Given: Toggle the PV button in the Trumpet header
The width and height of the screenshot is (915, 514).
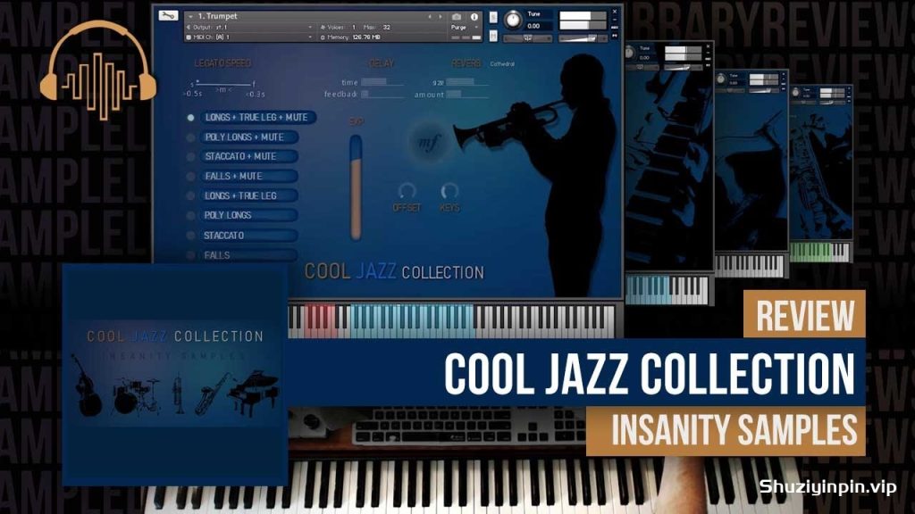Looking at the screenshot, I should click(x=615, y=36).
